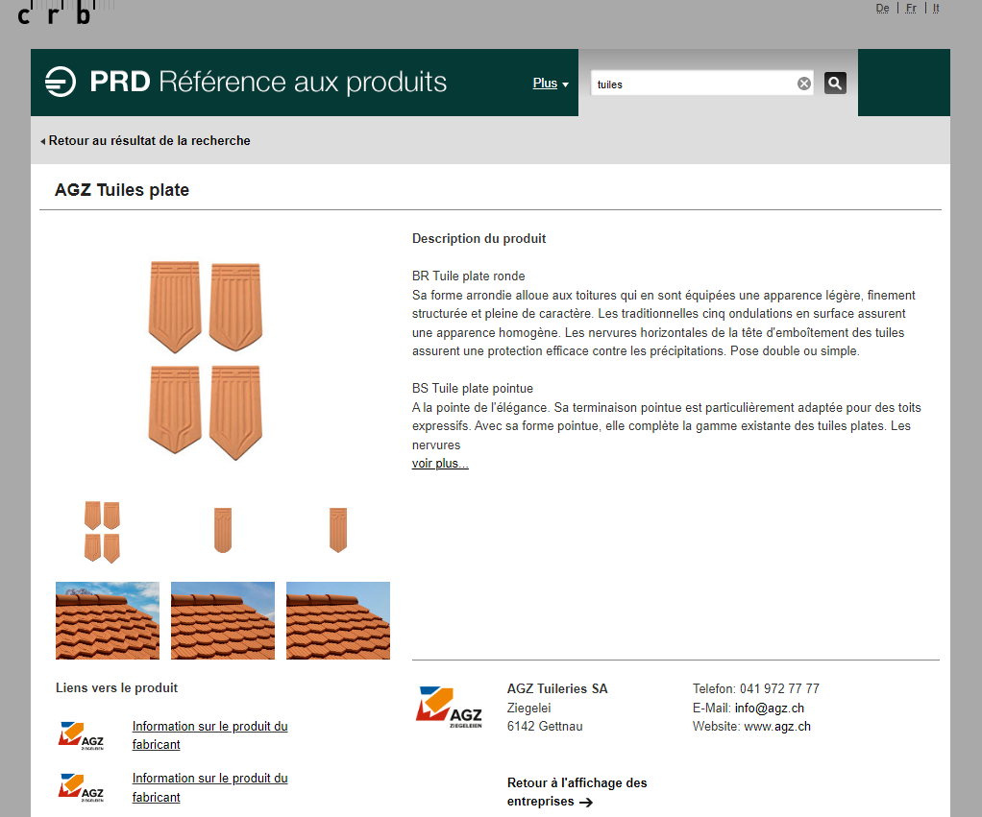Click Description du produit heading

[x=479, y=238]
